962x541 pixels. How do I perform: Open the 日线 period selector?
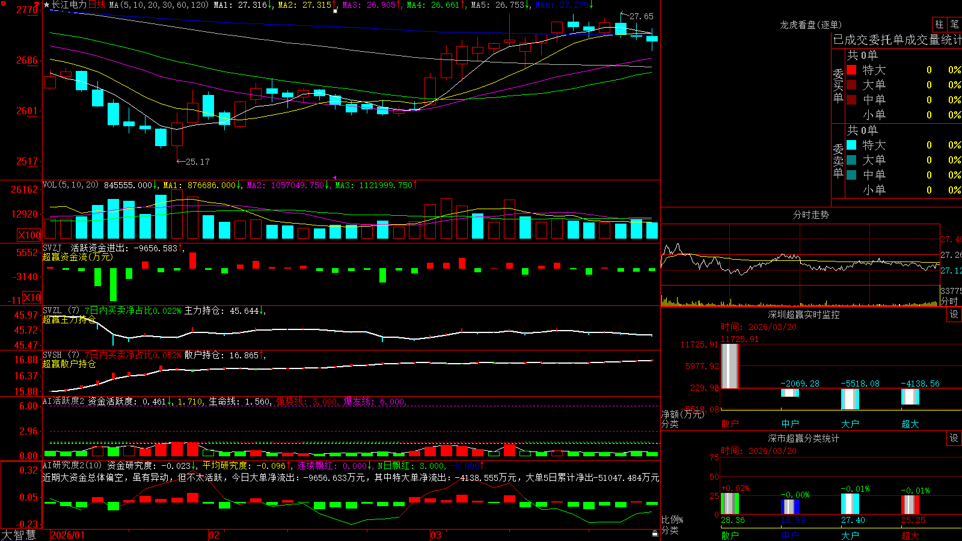click(x=97, y=5)
